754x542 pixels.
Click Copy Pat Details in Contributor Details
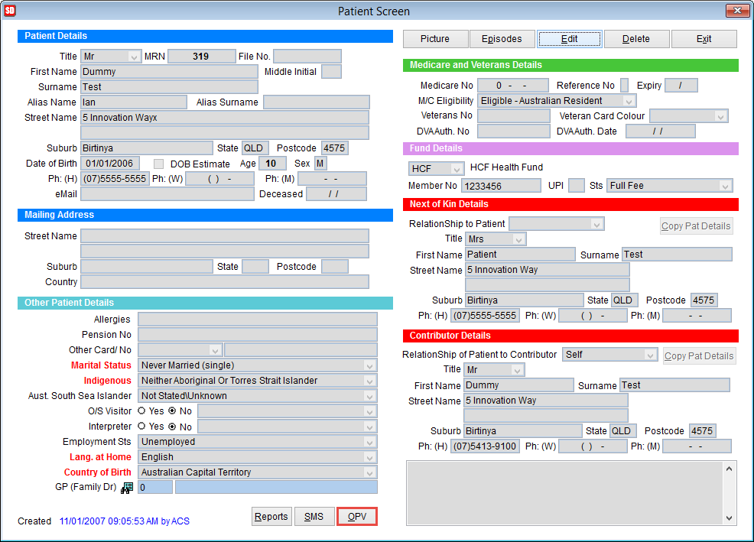pyautogui.click(x=699, y=356)
